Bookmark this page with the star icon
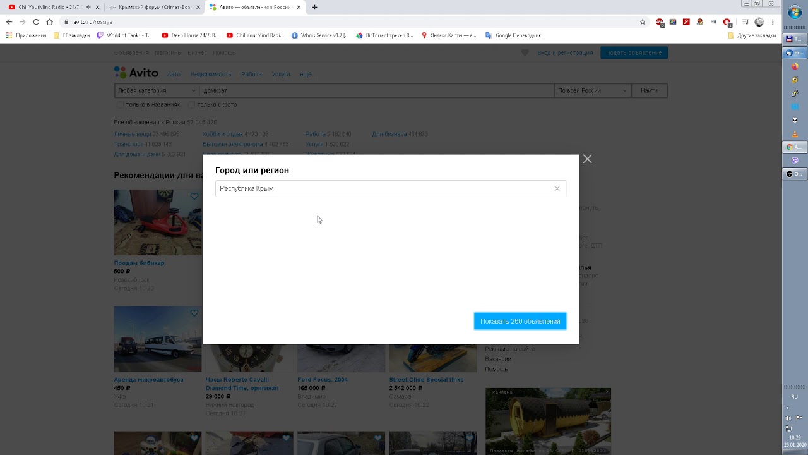 [643, 22]
